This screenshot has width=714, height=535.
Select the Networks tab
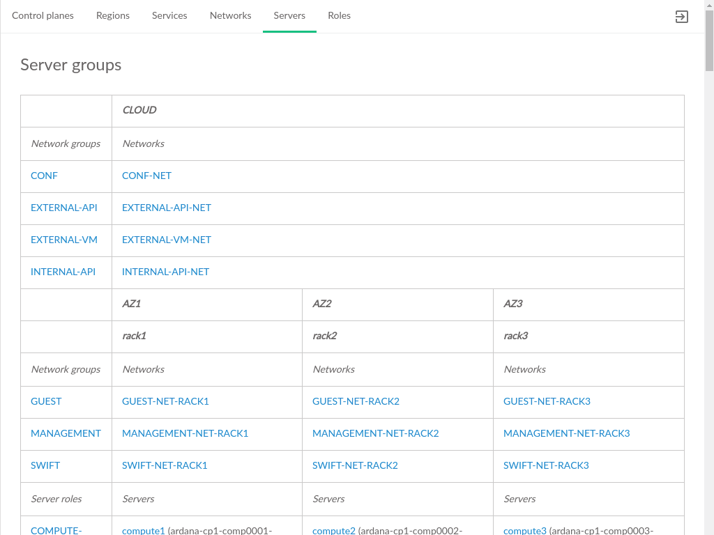point(230,15)
